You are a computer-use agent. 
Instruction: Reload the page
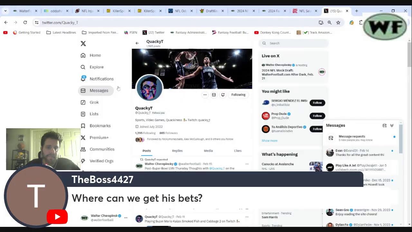pos(25,22)
